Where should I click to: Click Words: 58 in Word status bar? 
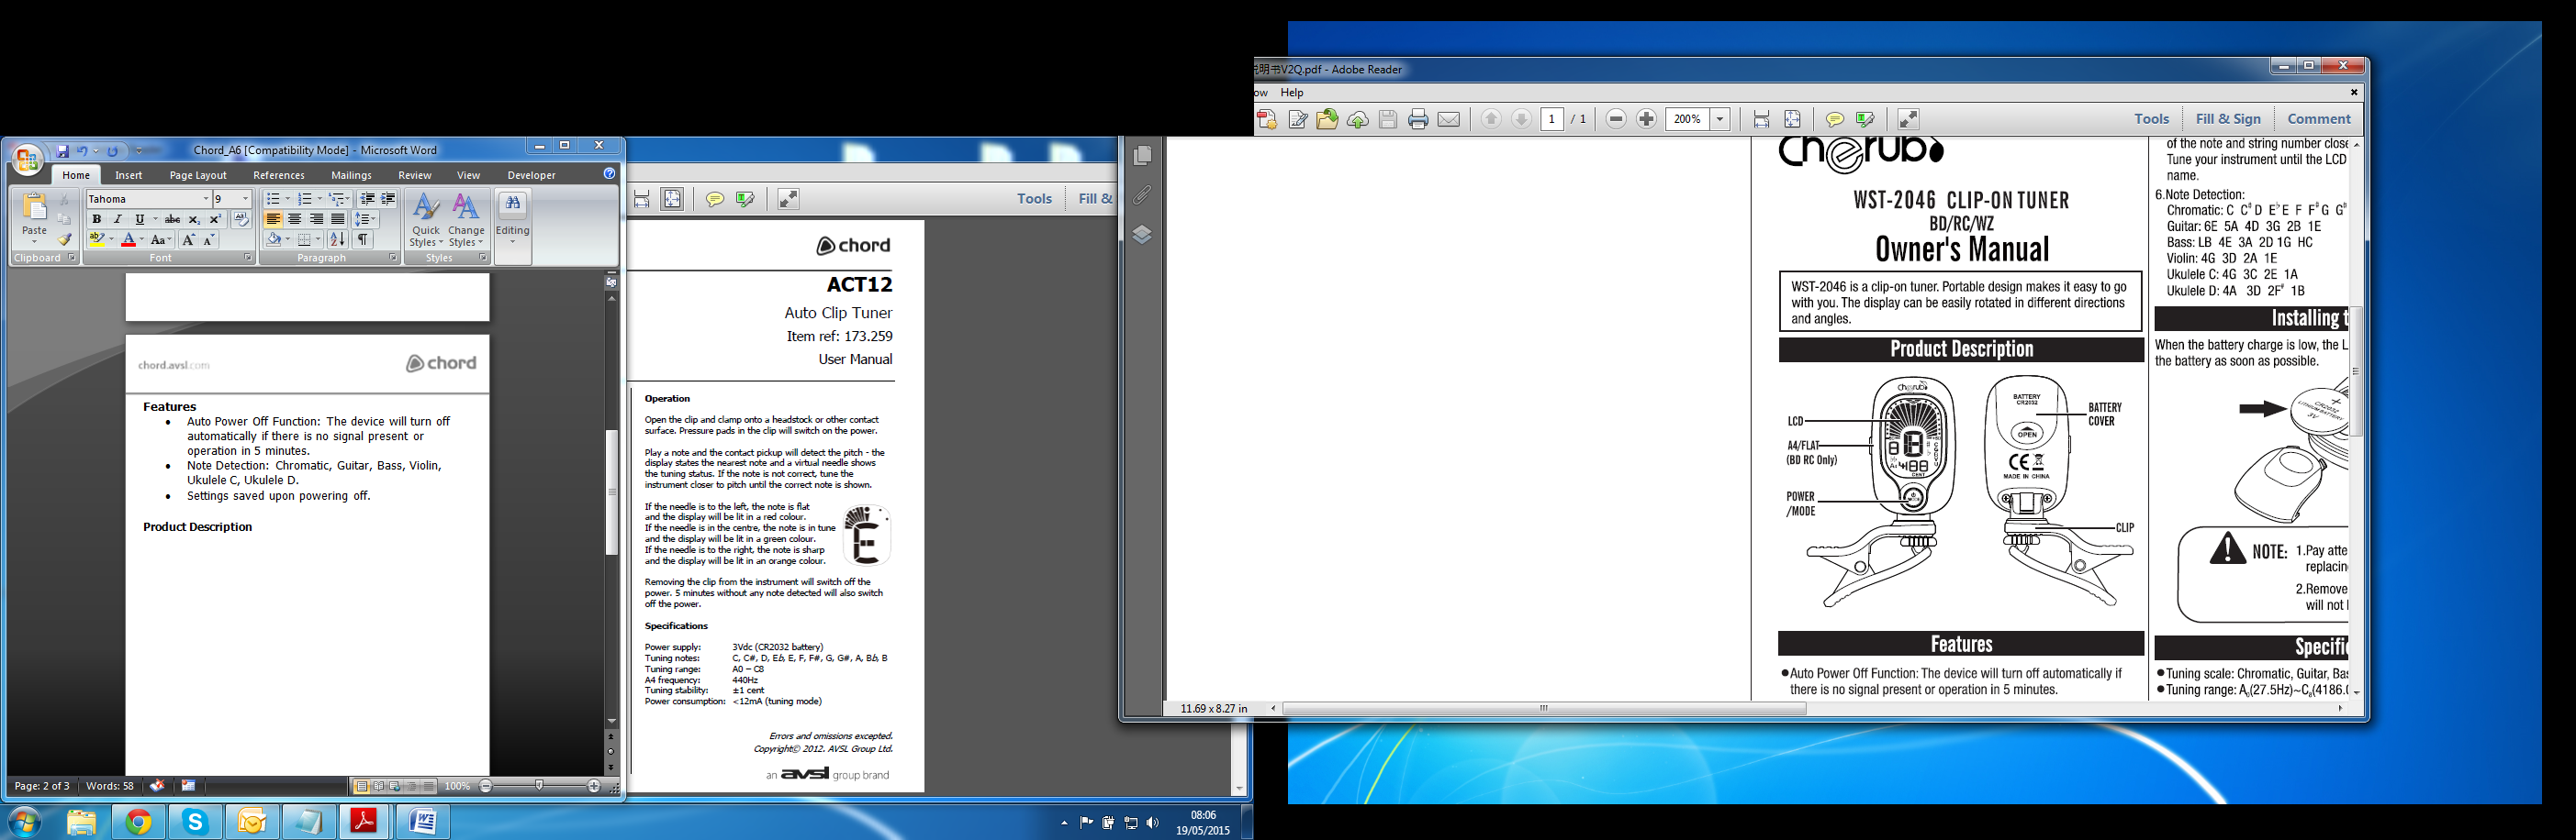(110, 786)
